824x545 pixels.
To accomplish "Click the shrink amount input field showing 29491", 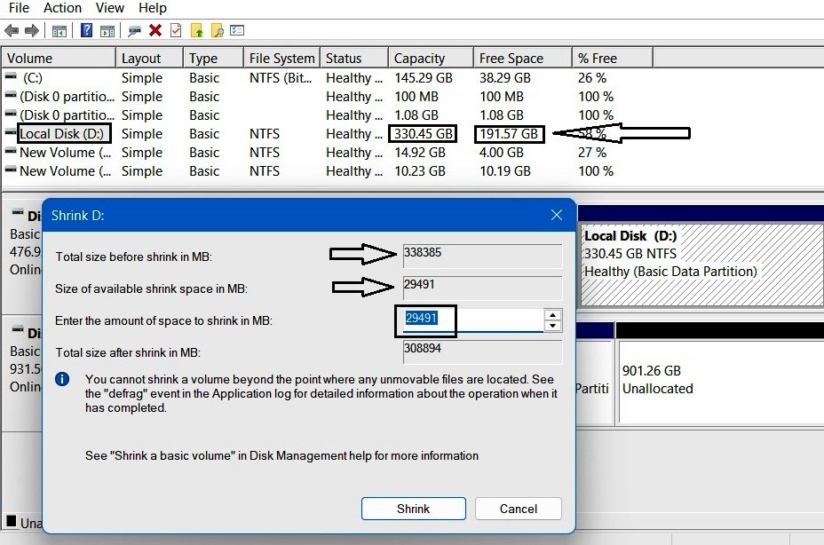I will point(473,320).
